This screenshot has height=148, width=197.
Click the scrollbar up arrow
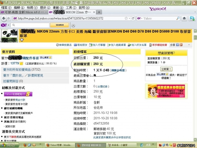(x=195, y=31)
